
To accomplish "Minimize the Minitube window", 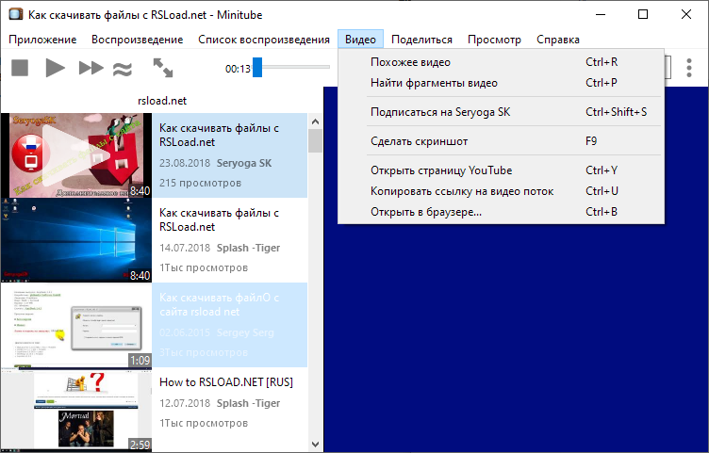I will coord(601,14).
